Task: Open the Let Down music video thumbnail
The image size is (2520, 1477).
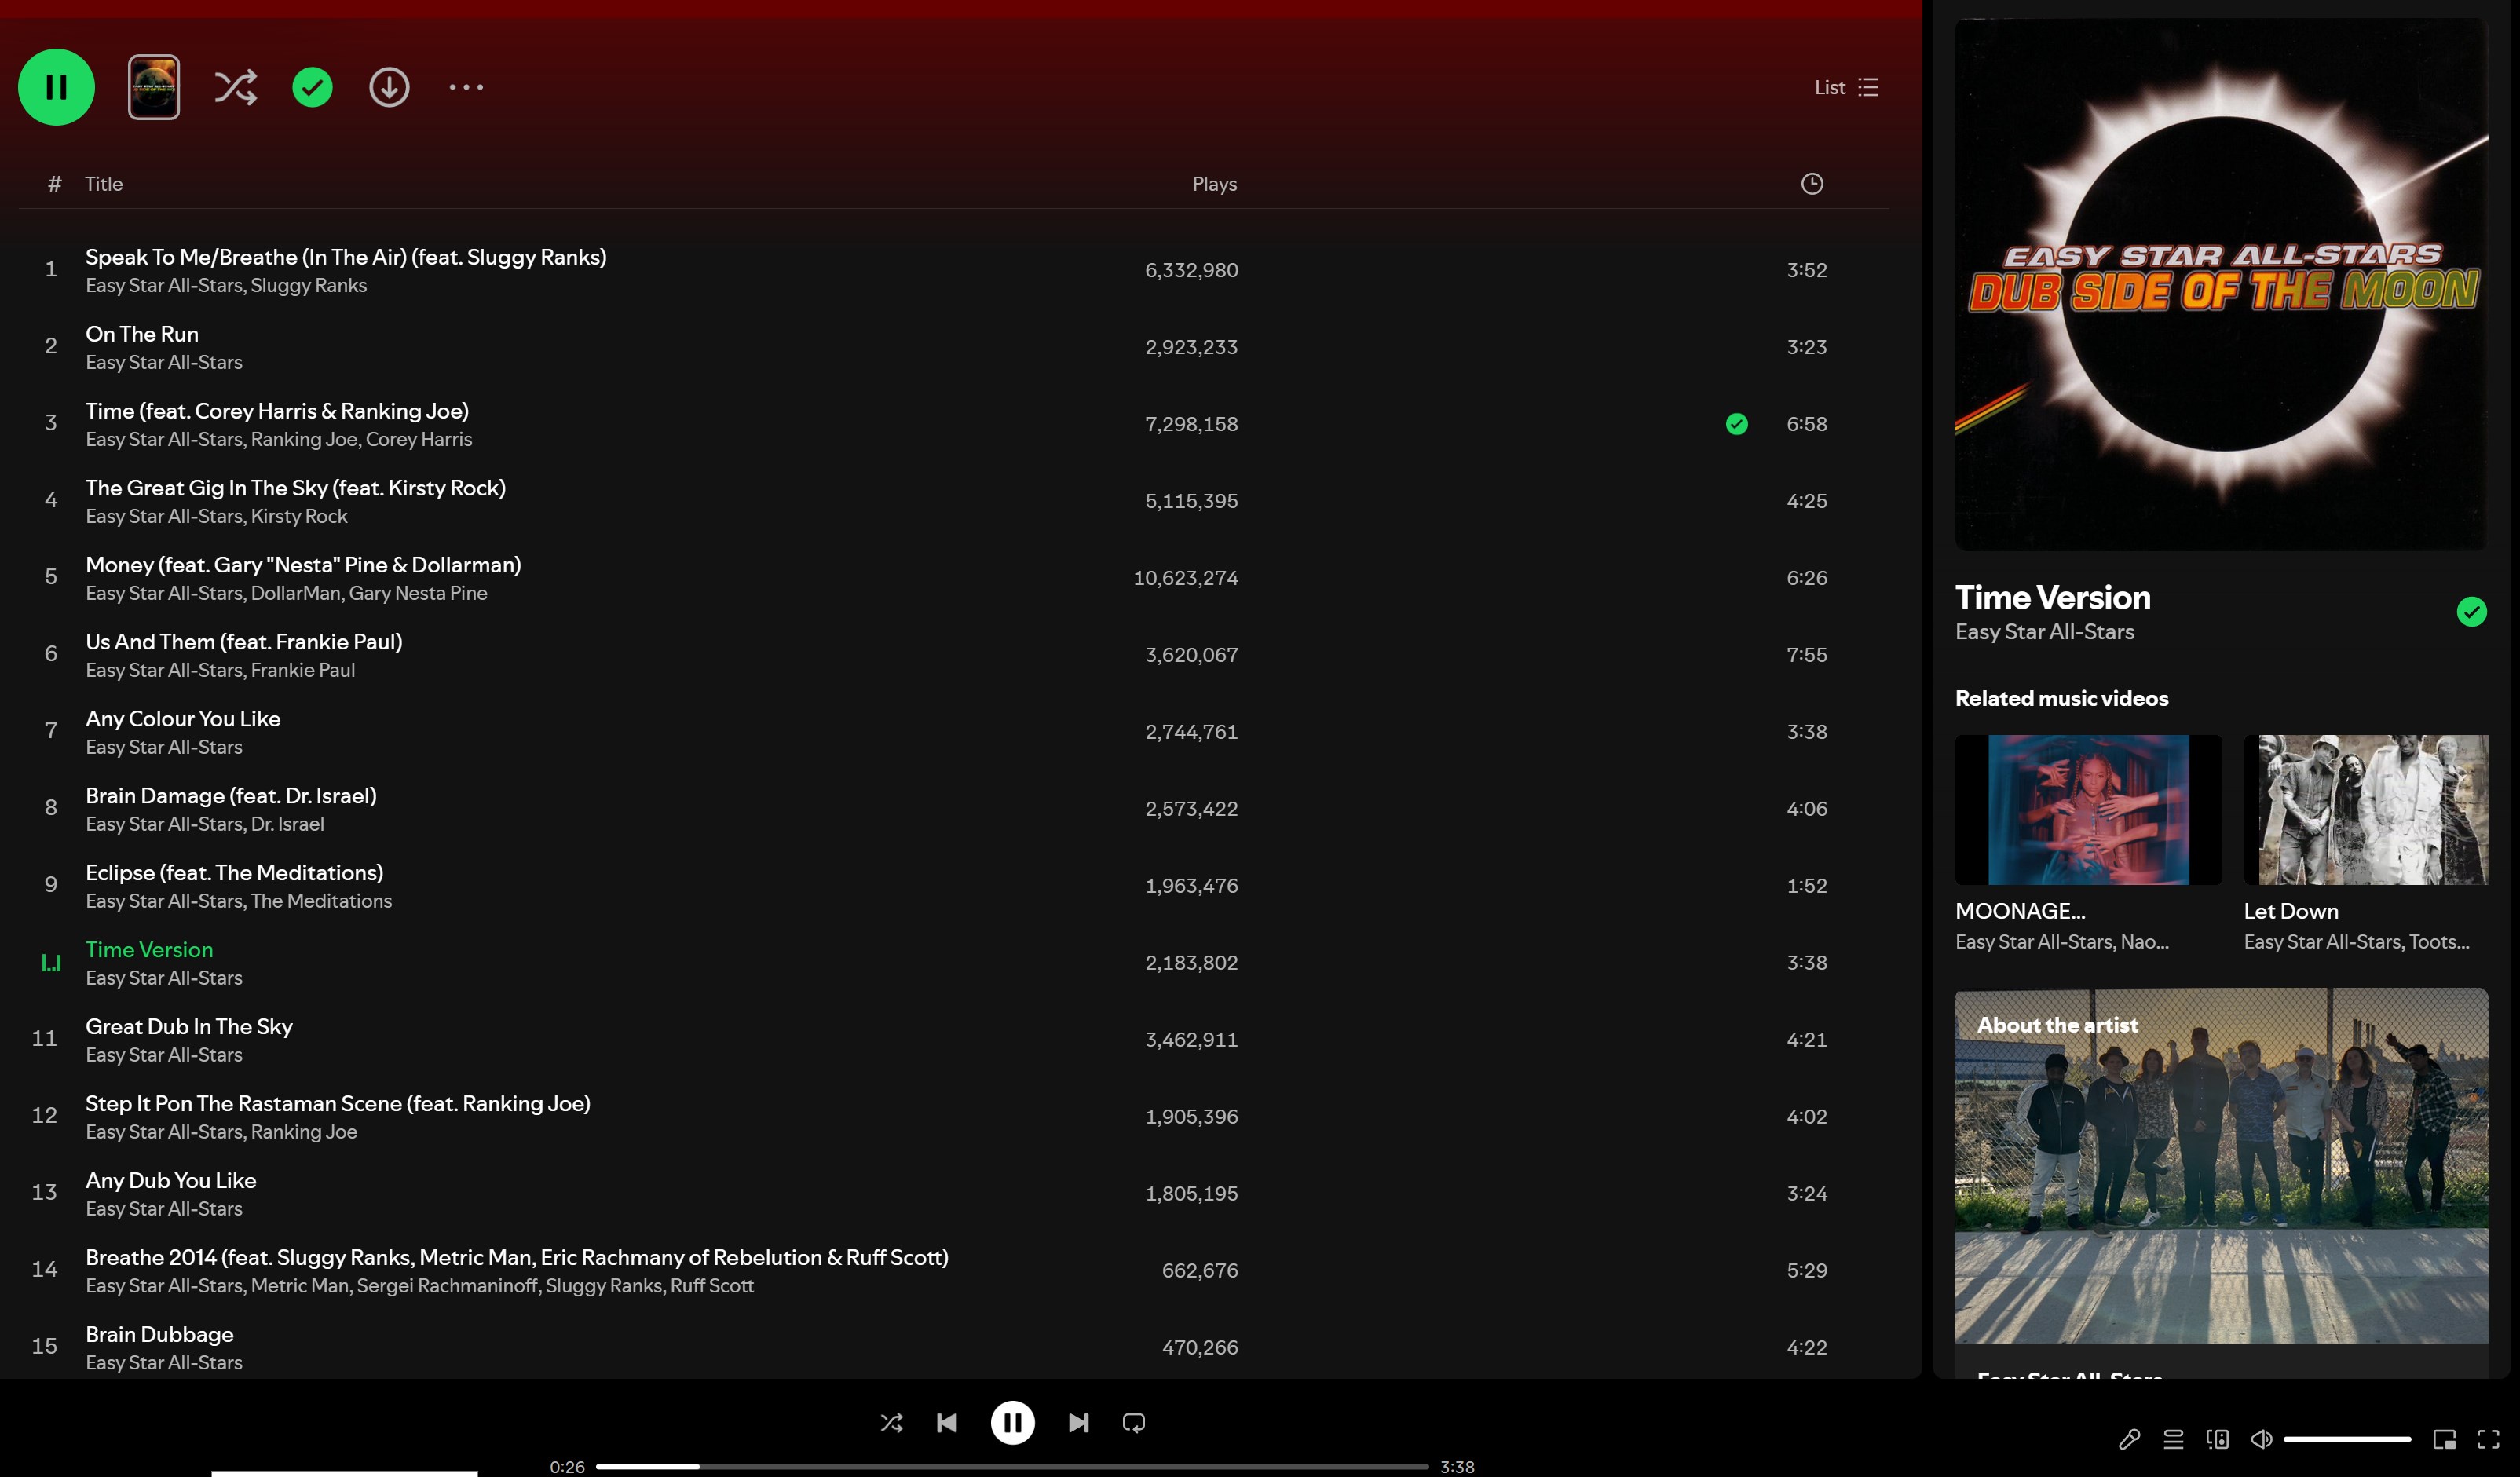Action: tap(2365, 809)
